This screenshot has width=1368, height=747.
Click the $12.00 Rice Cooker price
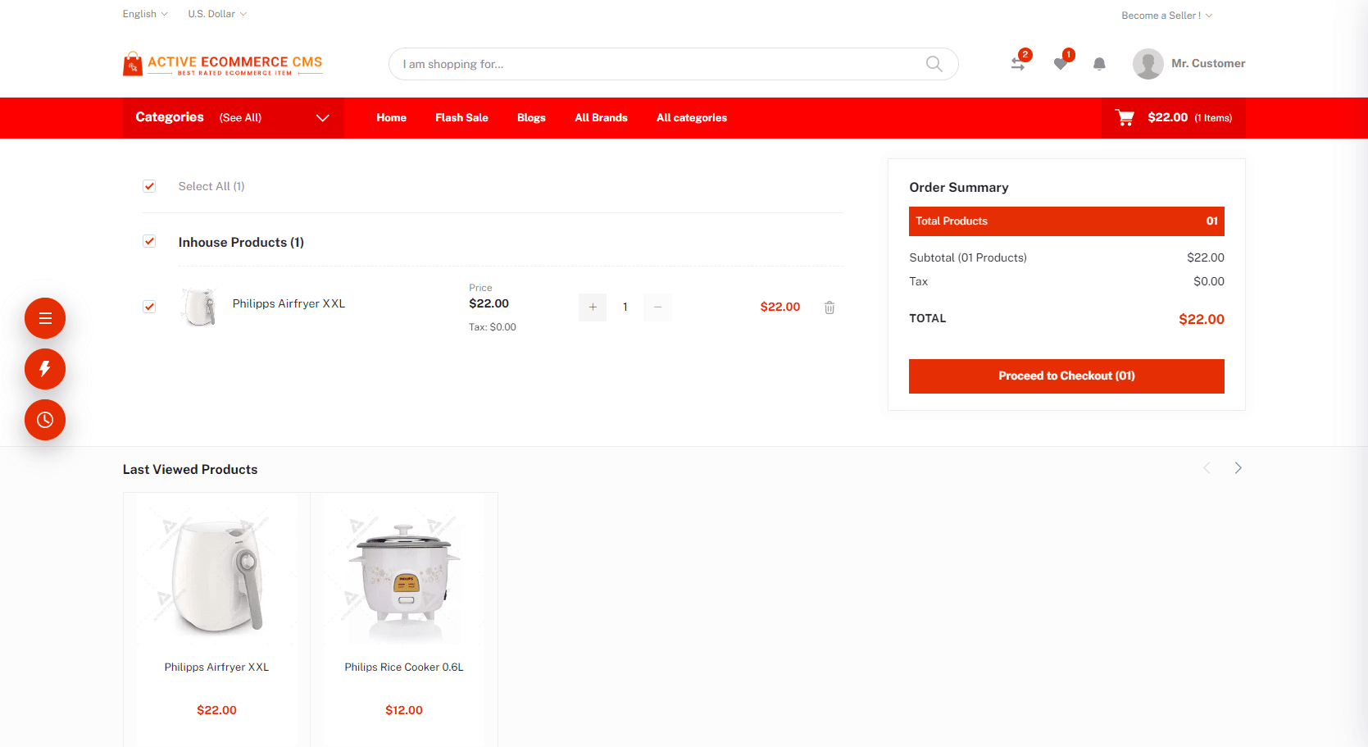click(404, 710)
